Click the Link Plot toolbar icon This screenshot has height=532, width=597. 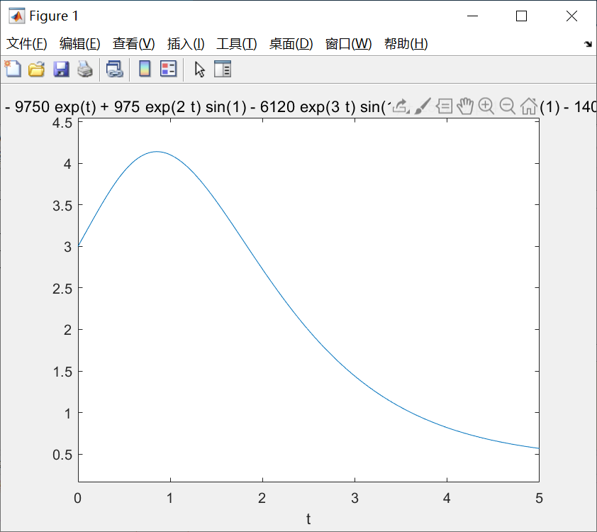pos(115,70)
